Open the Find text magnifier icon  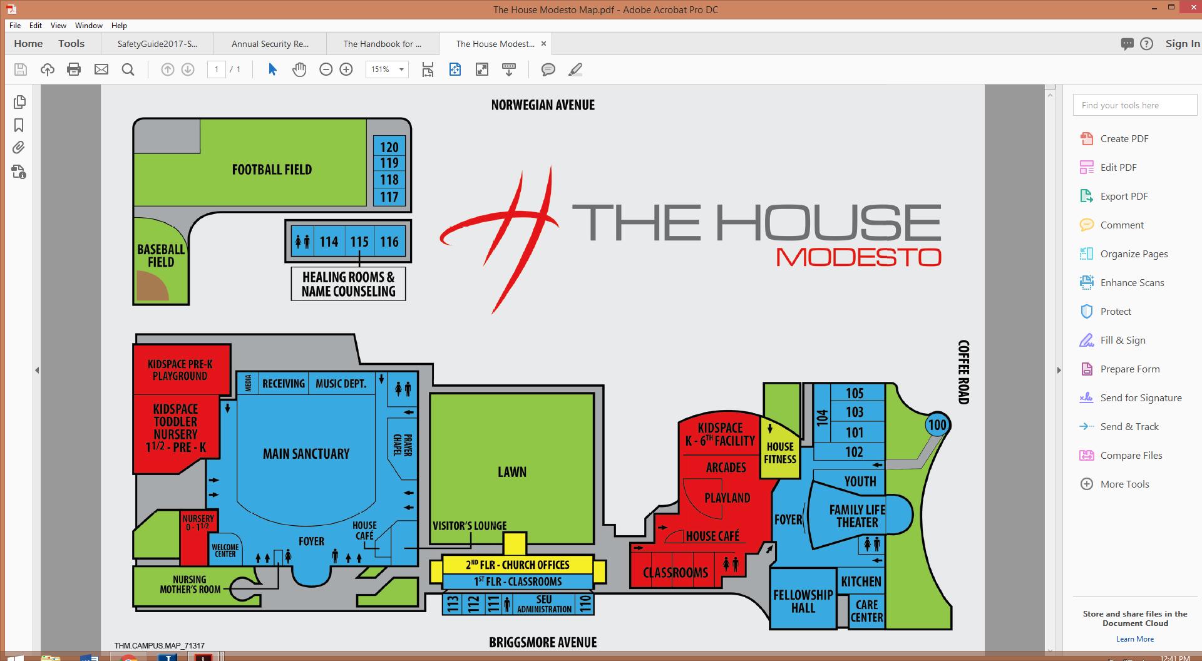128,69
